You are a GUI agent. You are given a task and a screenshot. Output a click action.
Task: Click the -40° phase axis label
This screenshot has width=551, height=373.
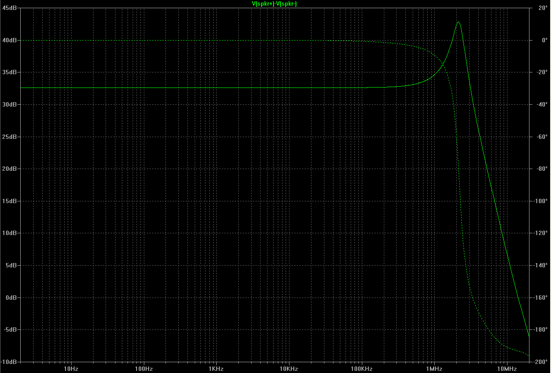[542, 104]
